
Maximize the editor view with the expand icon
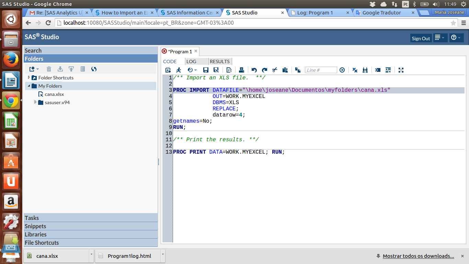(401, 70)
